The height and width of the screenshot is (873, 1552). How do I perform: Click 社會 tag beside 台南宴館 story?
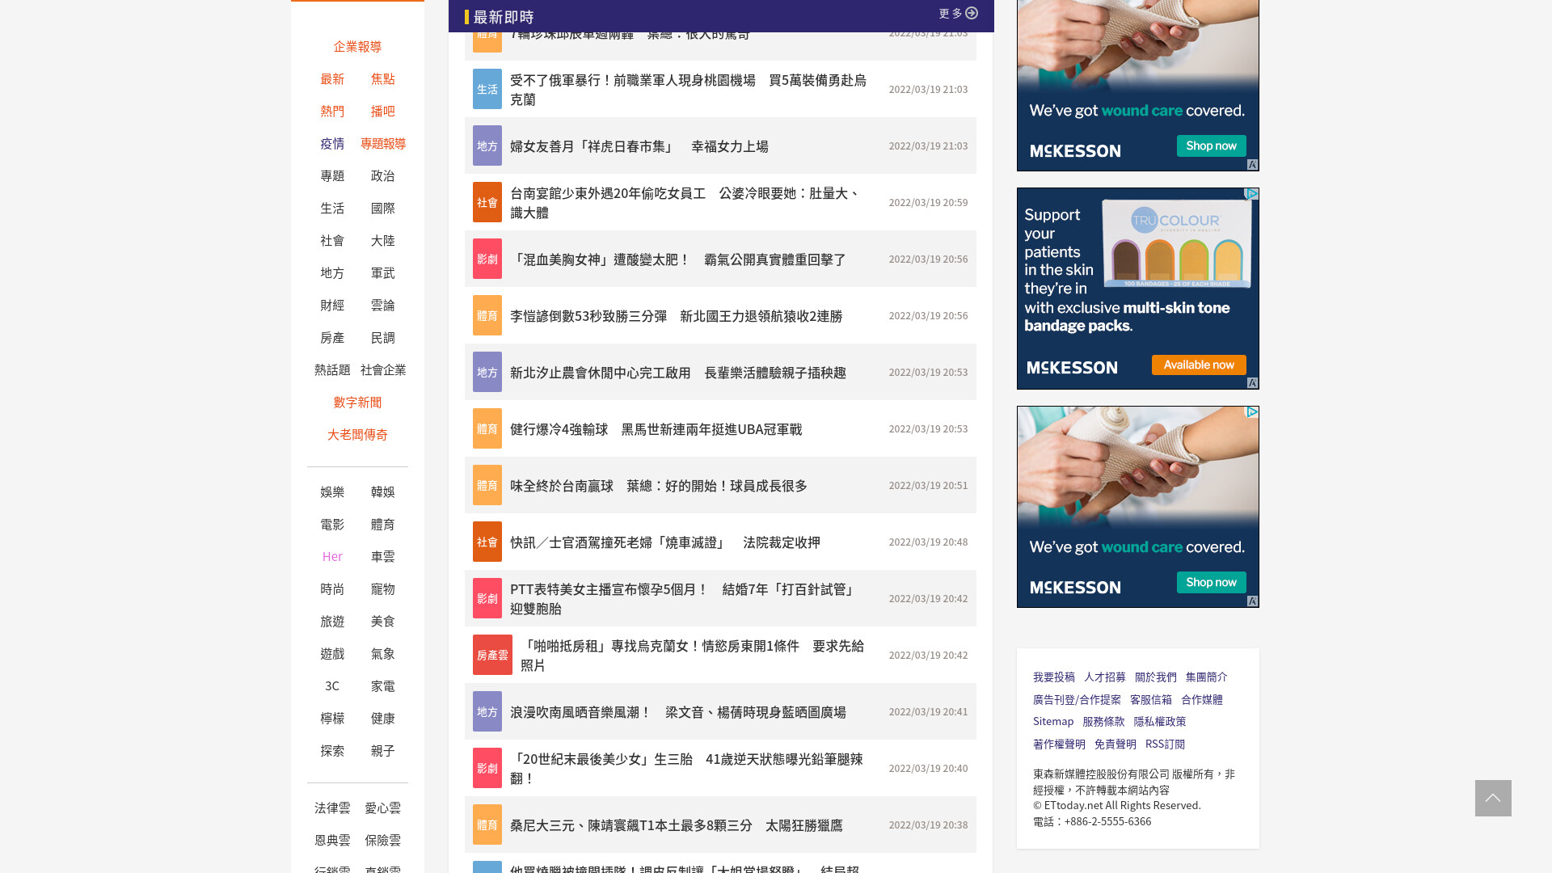[x=487, y=202]
